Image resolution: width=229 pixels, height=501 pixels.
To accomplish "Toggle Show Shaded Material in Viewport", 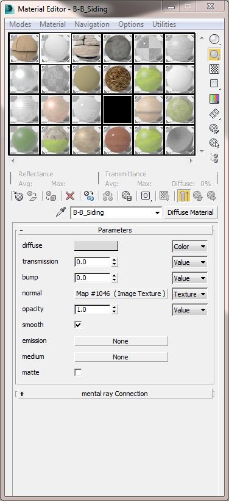I will pyautogui.click(x=164, y=196).
